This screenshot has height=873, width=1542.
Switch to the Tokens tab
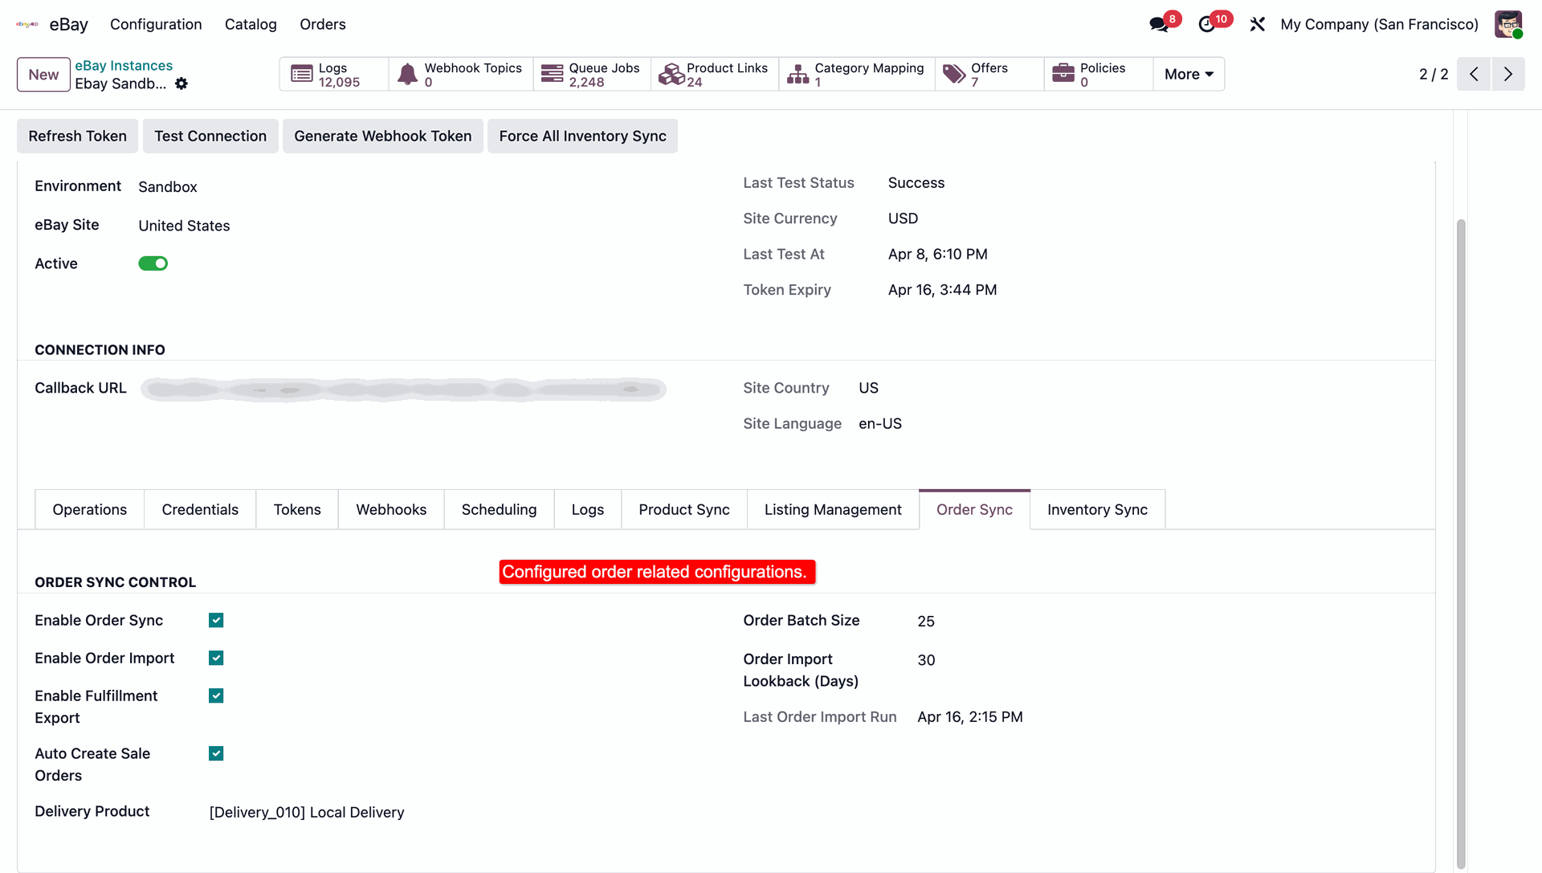coord(297,509)
